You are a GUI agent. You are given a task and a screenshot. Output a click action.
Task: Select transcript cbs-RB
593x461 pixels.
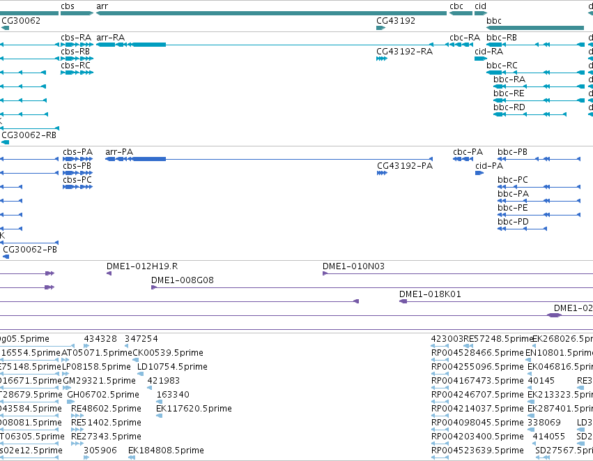click(77, 59)
